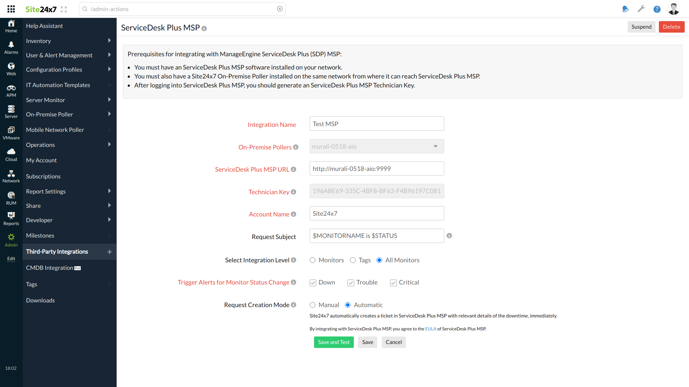Image resolution: width=689 pixels, height=387 pixels.
Task: Check the Critical alert checkbox
Action: [x=393, y=282]
